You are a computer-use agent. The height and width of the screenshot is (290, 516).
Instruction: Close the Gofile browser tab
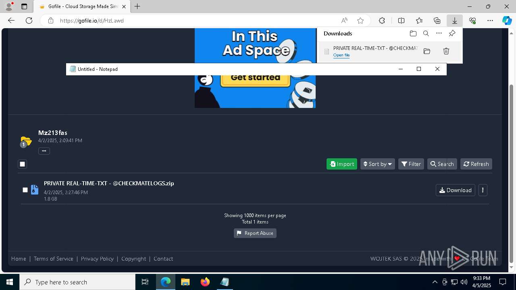(x=124, y=6)
